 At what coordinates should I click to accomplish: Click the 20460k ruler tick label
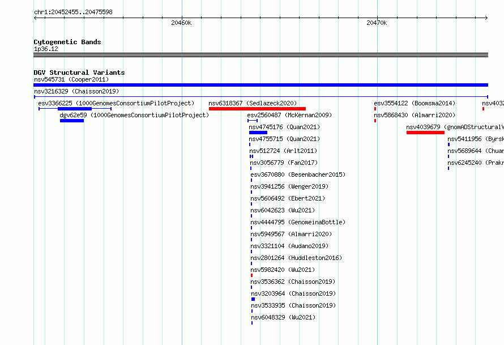(181, 23)
